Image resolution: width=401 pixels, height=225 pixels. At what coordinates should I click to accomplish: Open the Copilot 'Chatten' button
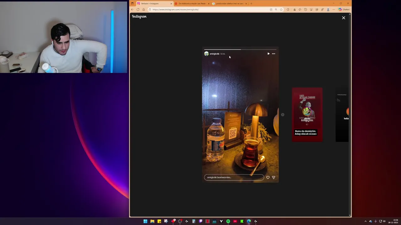tap(344, 9)
